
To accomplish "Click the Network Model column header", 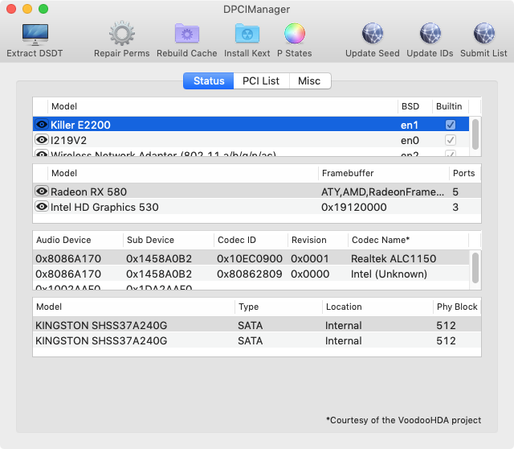I will [x=222, y=106].
